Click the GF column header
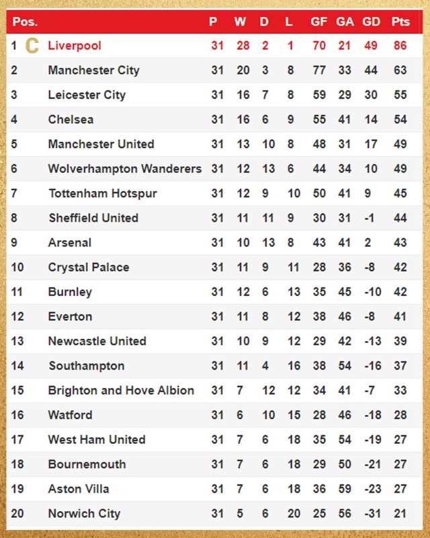The height and width of the screenshot is (538, 430). tap(319, 22)
